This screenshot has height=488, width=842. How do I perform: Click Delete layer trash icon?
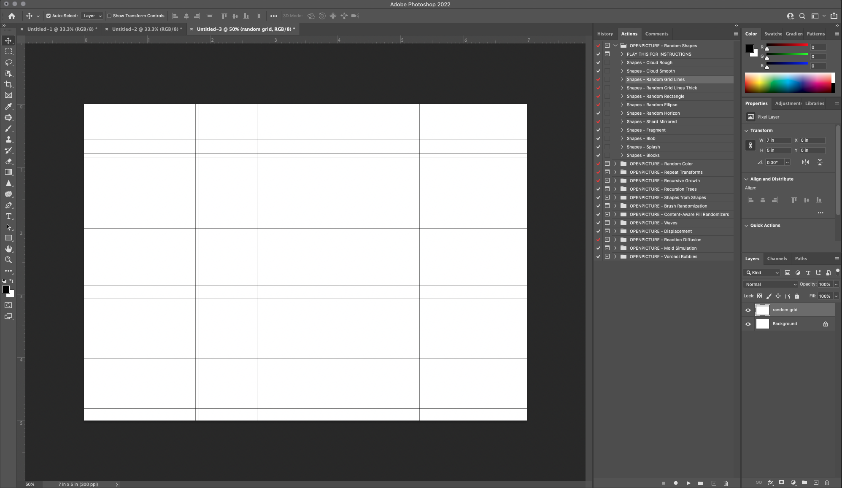827,483
